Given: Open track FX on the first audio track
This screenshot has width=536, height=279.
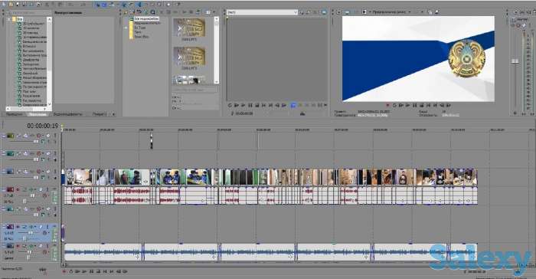Looking at the screenshot, I should click(31, 189).
